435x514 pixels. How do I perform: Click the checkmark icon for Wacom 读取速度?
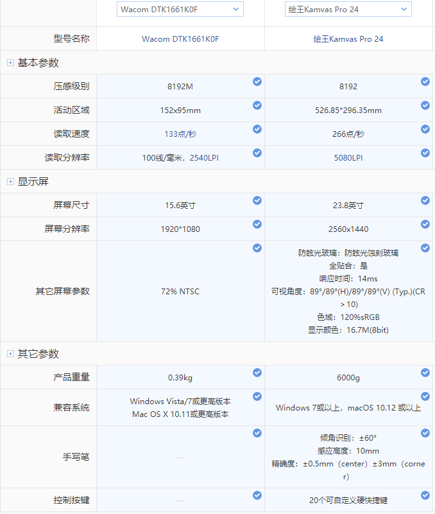257,129
